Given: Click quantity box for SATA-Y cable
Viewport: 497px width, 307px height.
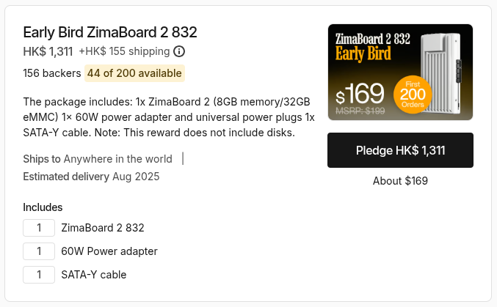Looking at the screenshot, I should 39,275.
